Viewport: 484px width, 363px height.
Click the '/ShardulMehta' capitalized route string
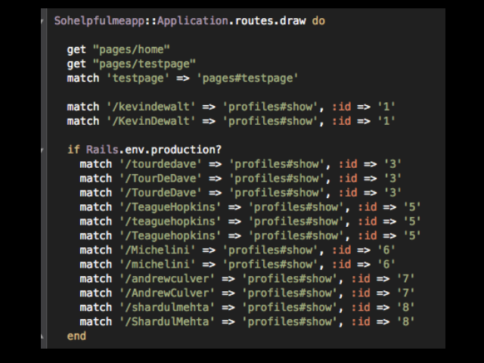[168, 322]
